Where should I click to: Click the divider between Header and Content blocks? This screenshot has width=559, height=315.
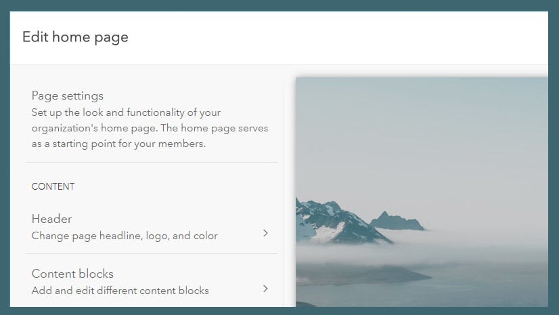point(152,254)
